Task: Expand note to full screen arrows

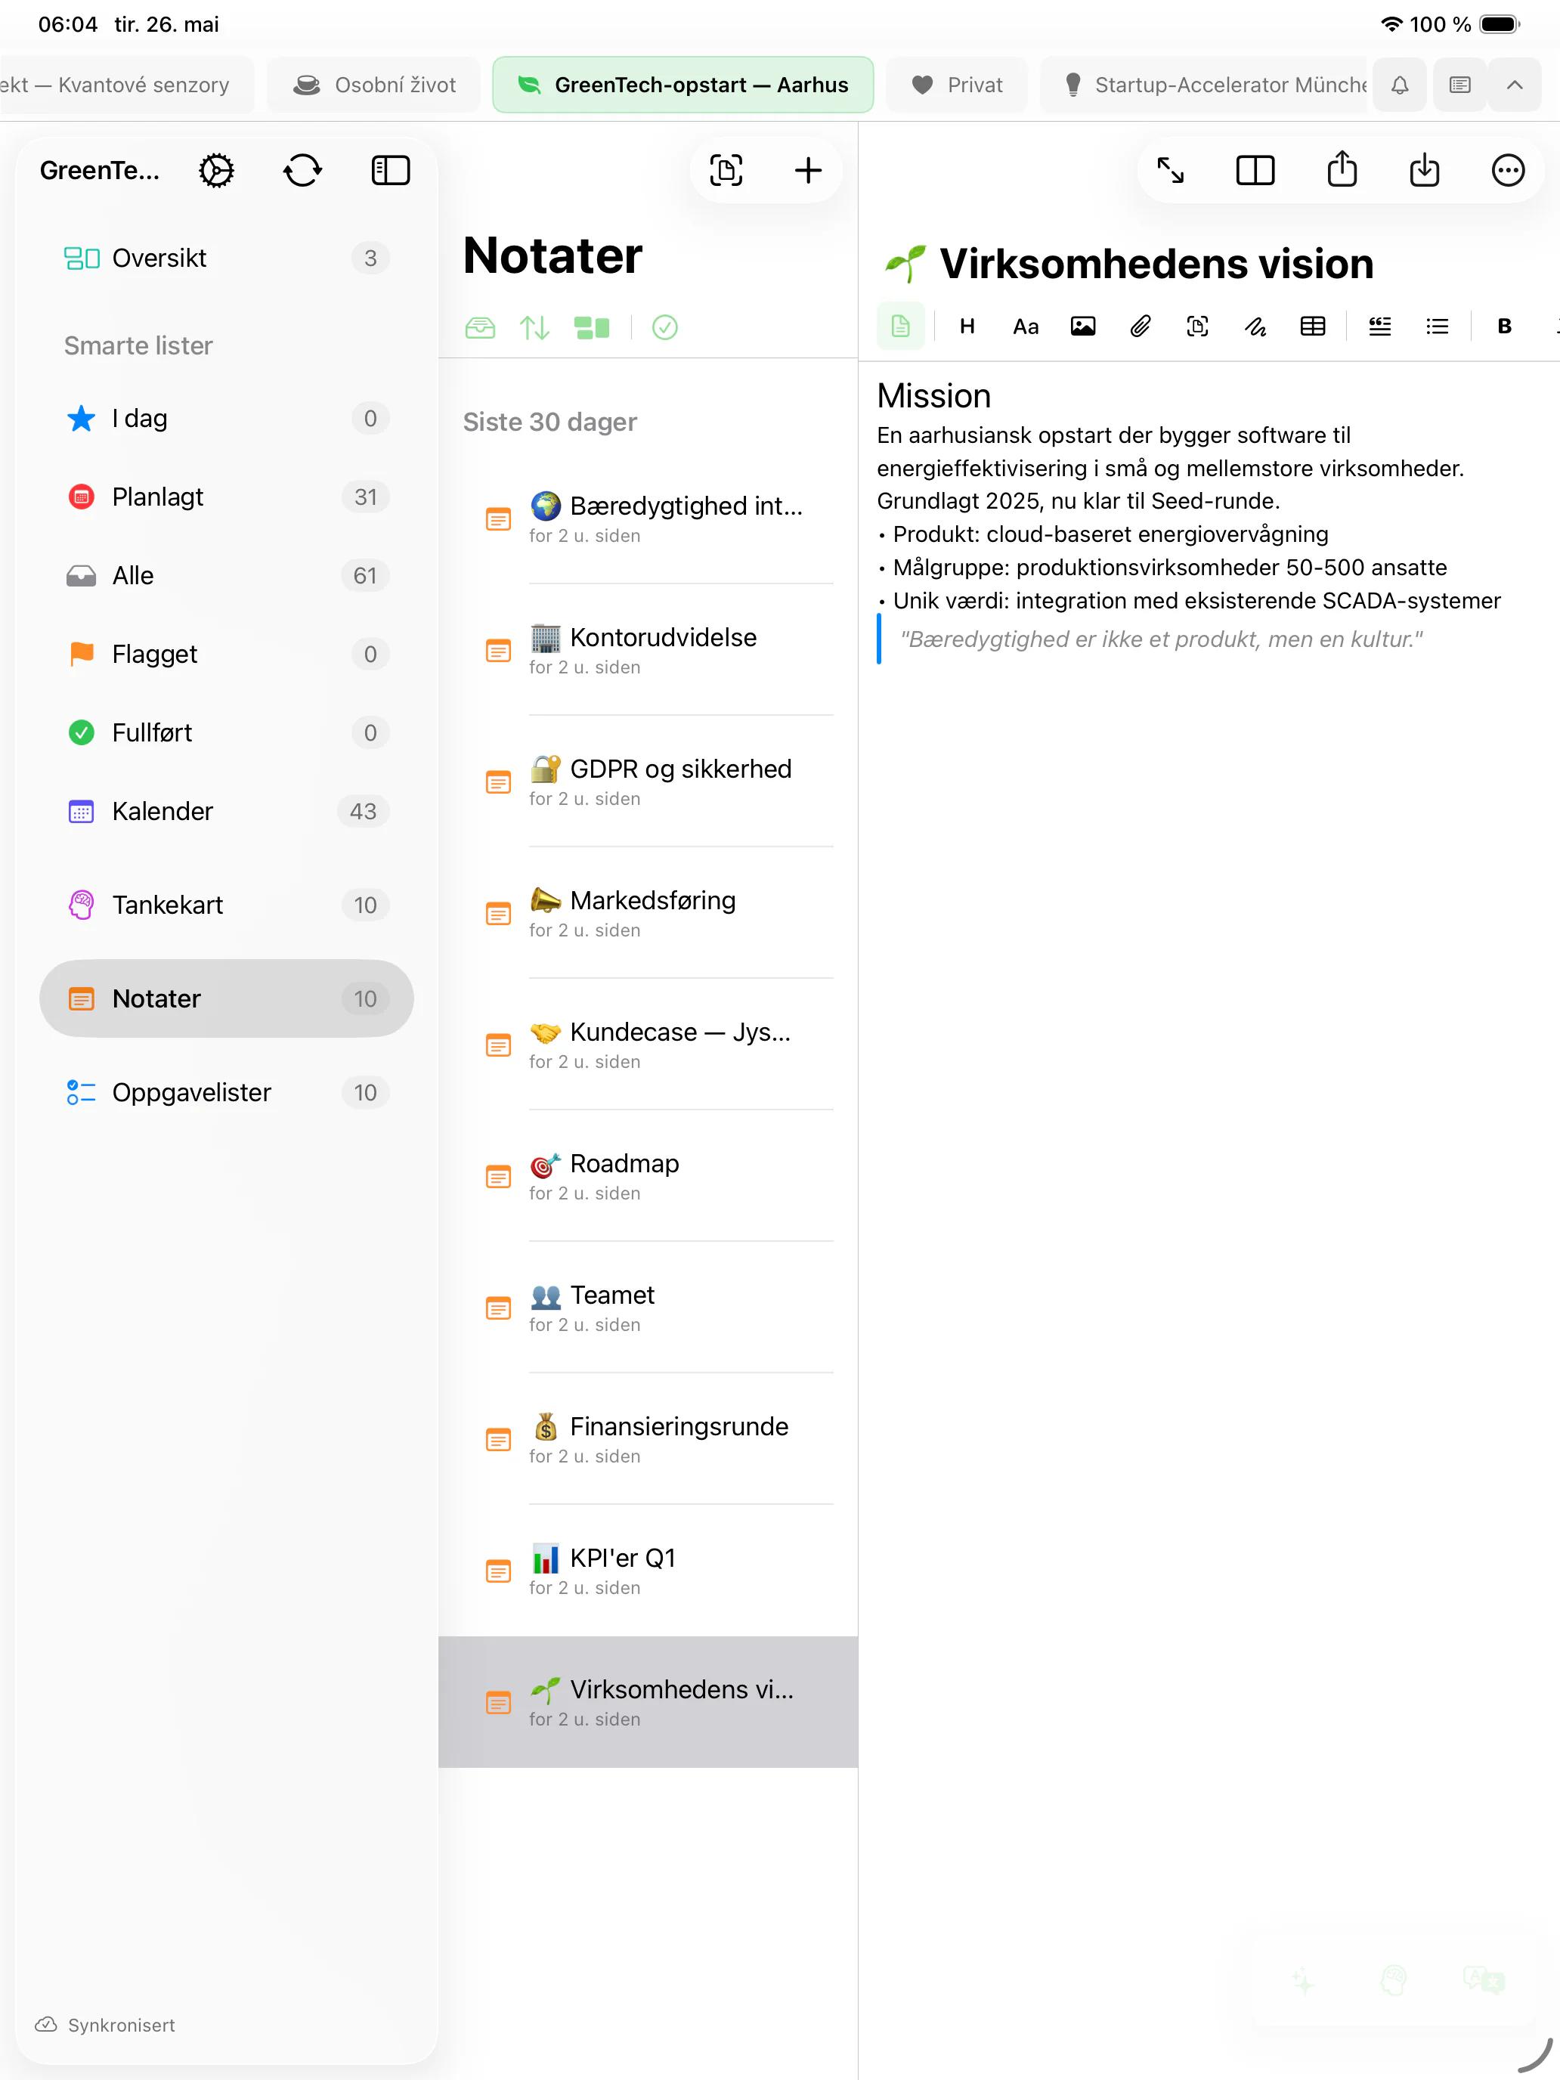Action: (x=1170, y=170)
